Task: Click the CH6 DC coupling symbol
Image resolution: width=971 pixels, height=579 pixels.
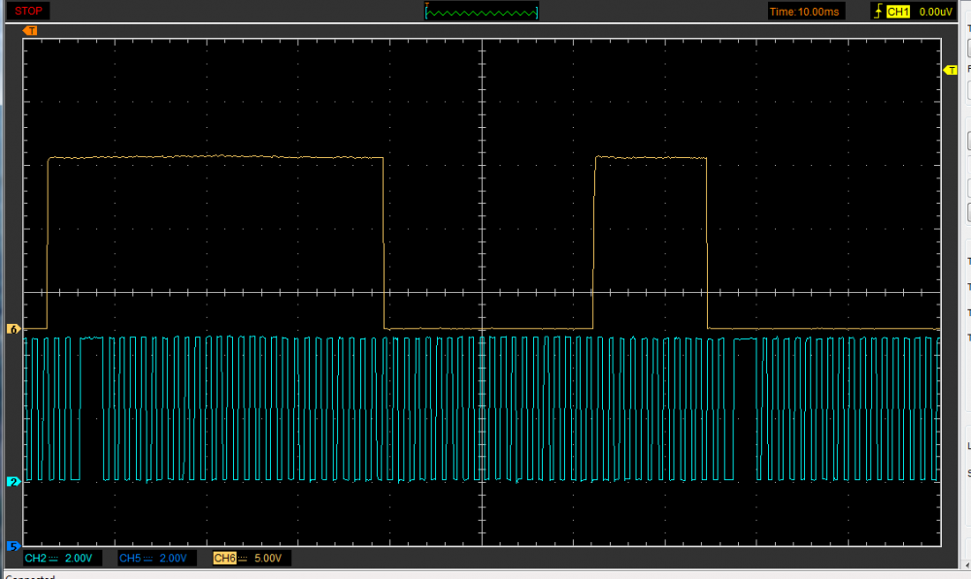Action: [244, 559]
